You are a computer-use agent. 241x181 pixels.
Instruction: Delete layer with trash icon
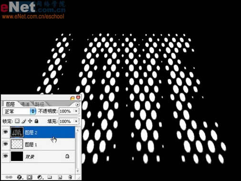(70, 177)
